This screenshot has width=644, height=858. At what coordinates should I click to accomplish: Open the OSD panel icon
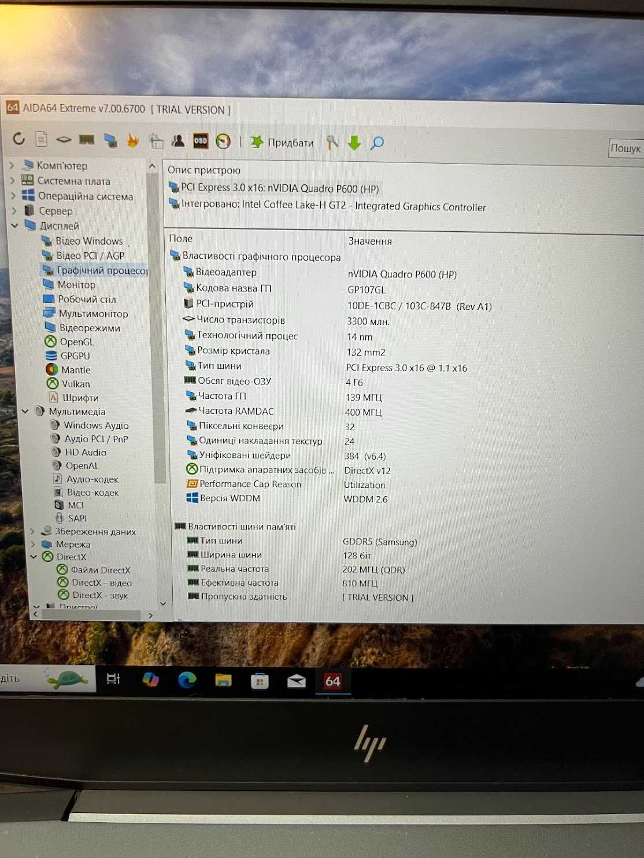[x=201, y=140]
